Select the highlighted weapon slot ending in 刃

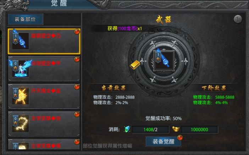tap(44, 41)
